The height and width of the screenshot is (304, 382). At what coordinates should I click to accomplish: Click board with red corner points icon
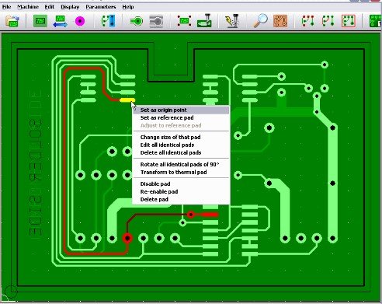click(x=184, y=21)
